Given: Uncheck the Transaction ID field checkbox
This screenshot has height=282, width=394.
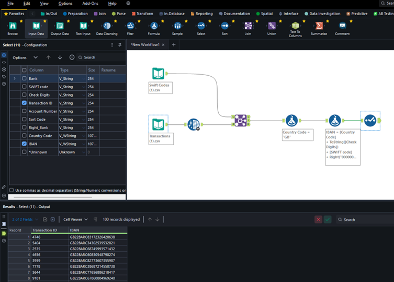Looking at the screenshot, I should point(24,103).
